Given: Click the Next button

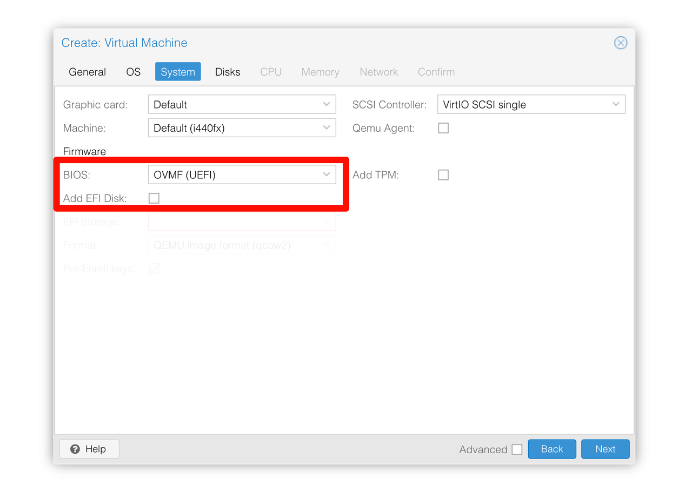Looking at the screenshot, I should click(605, 449).
